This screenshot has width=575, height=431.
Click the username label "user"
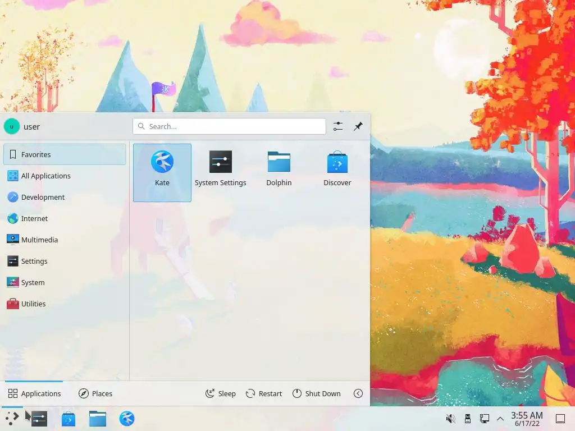(31, 127)
